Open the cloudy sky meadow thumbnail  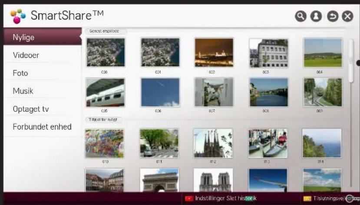[x=322, y=180]
